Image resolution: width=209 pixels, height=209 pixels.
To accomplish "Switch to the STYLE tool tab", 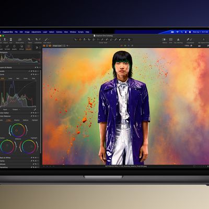I will pos(21,47).
